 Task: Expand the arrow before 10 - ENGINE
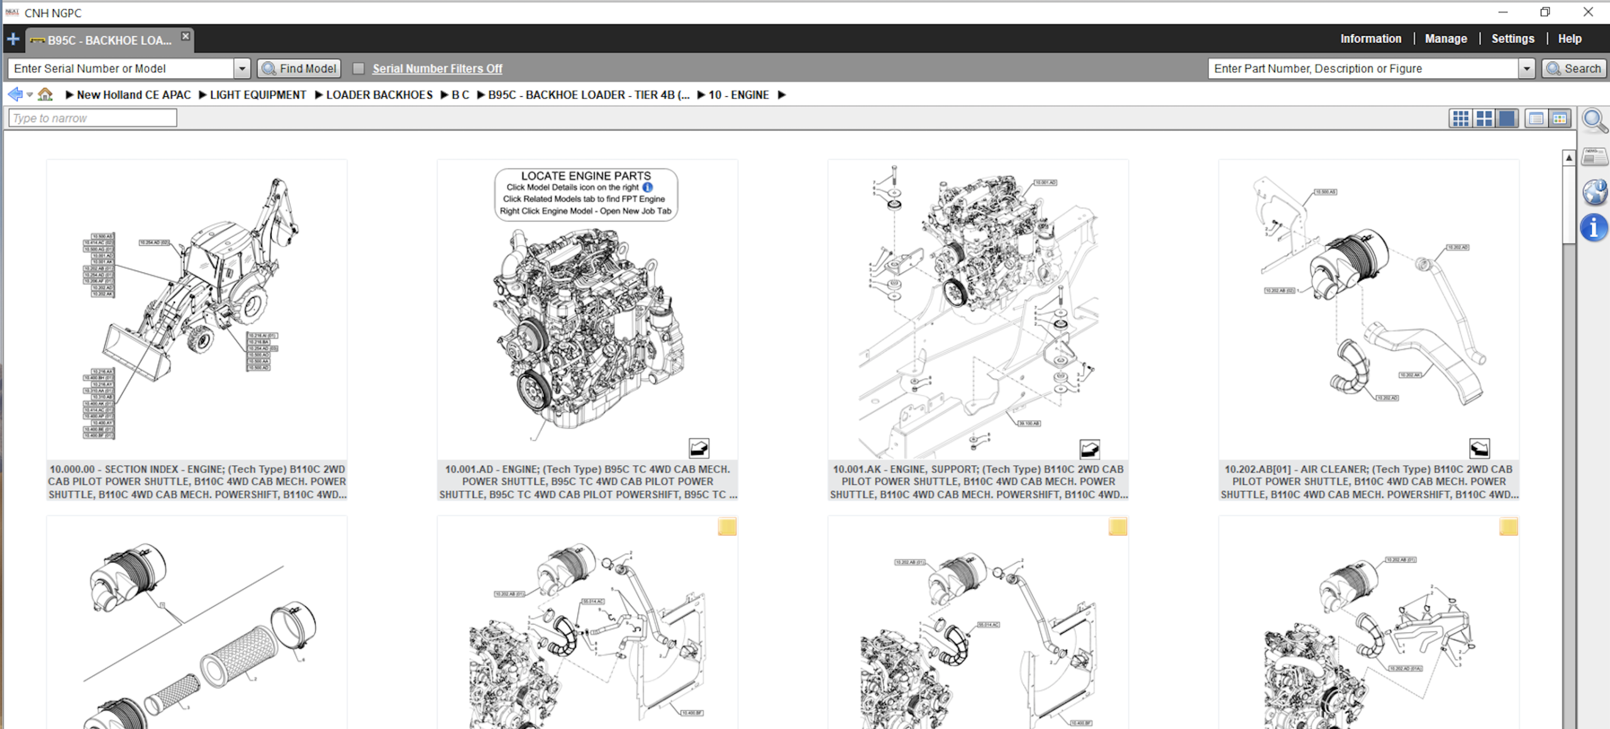coord(701,95)
